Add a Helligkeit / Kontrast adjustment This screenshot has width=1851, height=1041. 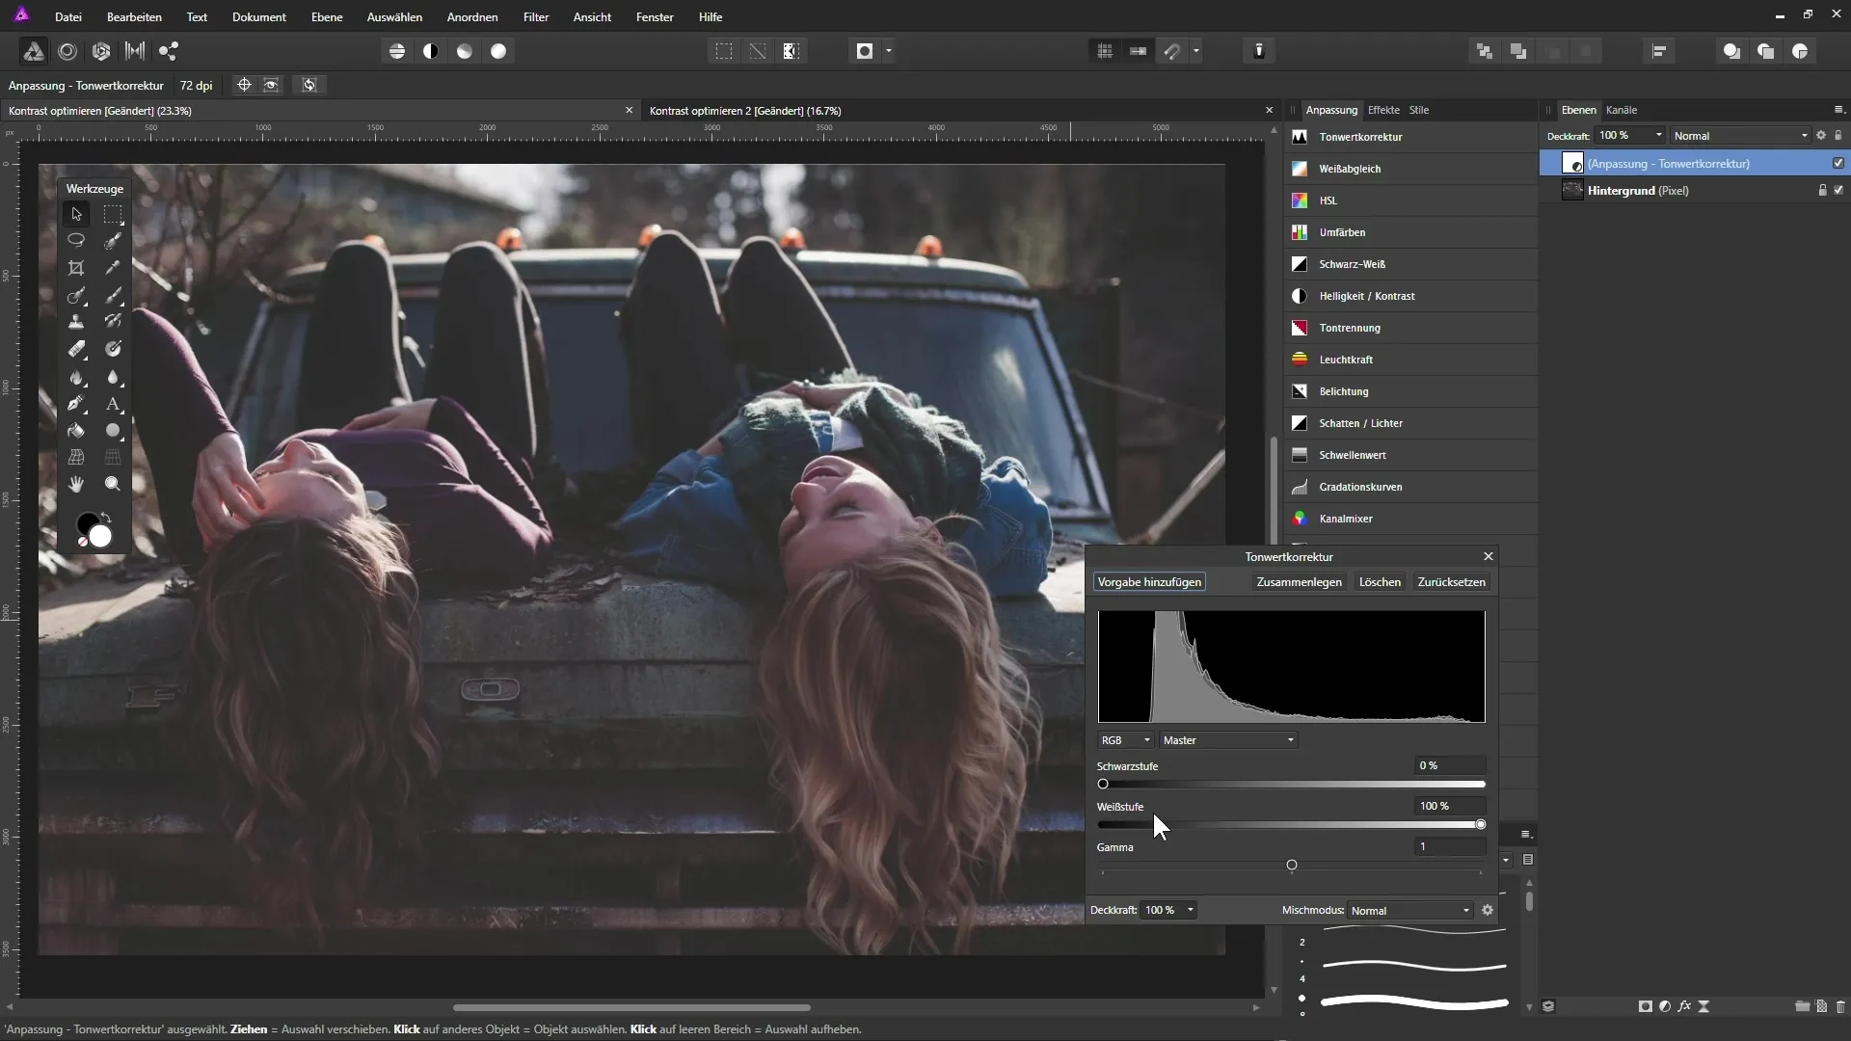point(1410,296)
